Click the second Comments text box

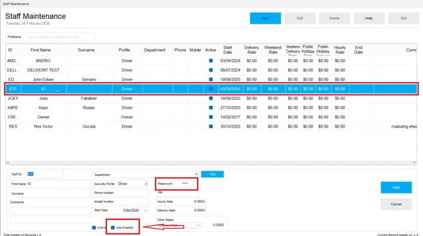click(x=50, y=220)
